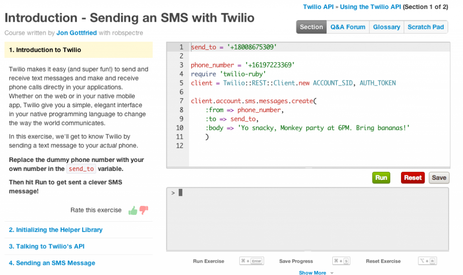Click the require 'twilio-ruby' line

click(x=228, y=74)
